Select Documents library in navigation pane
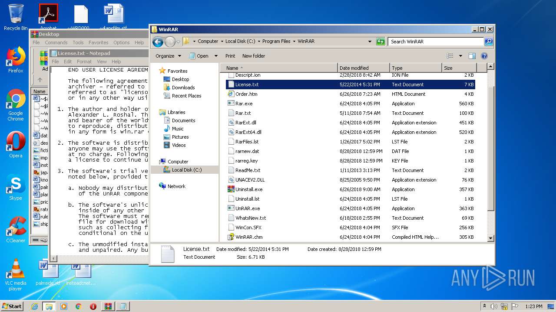Viewport: 556px width, 312px height. (x=183, y=120)
